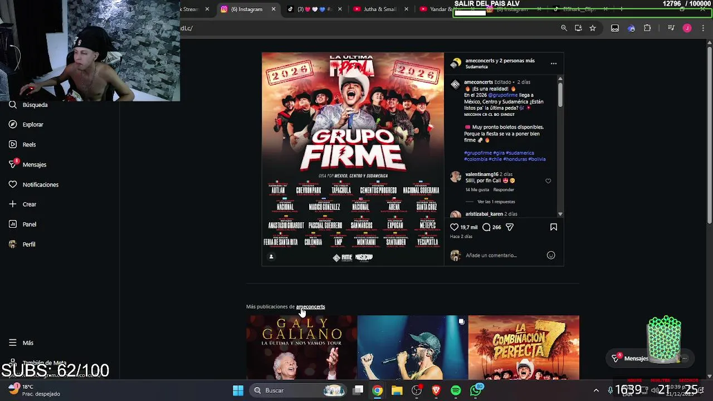Share the post with the send icon
713x401 pixels.
pyautogui.click(x=509, y=227)
